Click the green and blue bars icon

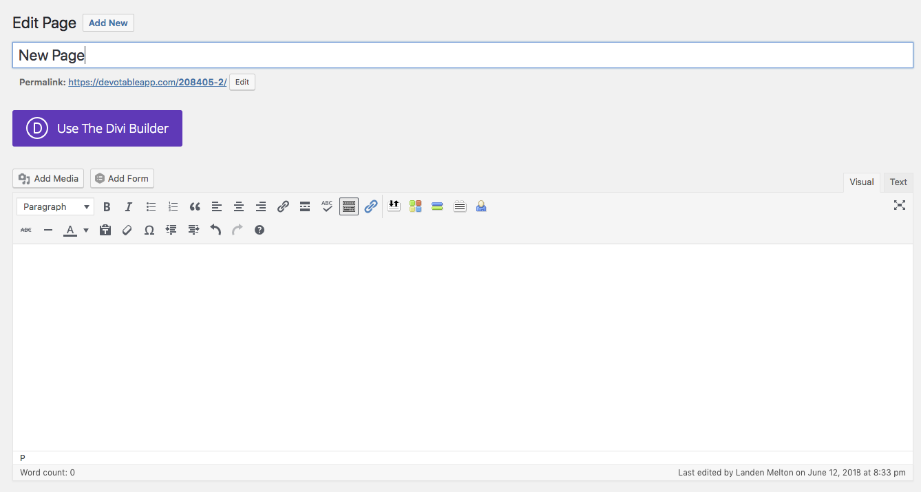(x=437, y=206)
